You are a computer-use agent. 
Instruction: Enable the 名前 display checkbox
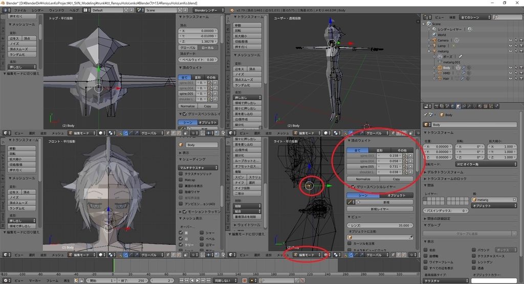click(426, 250)
